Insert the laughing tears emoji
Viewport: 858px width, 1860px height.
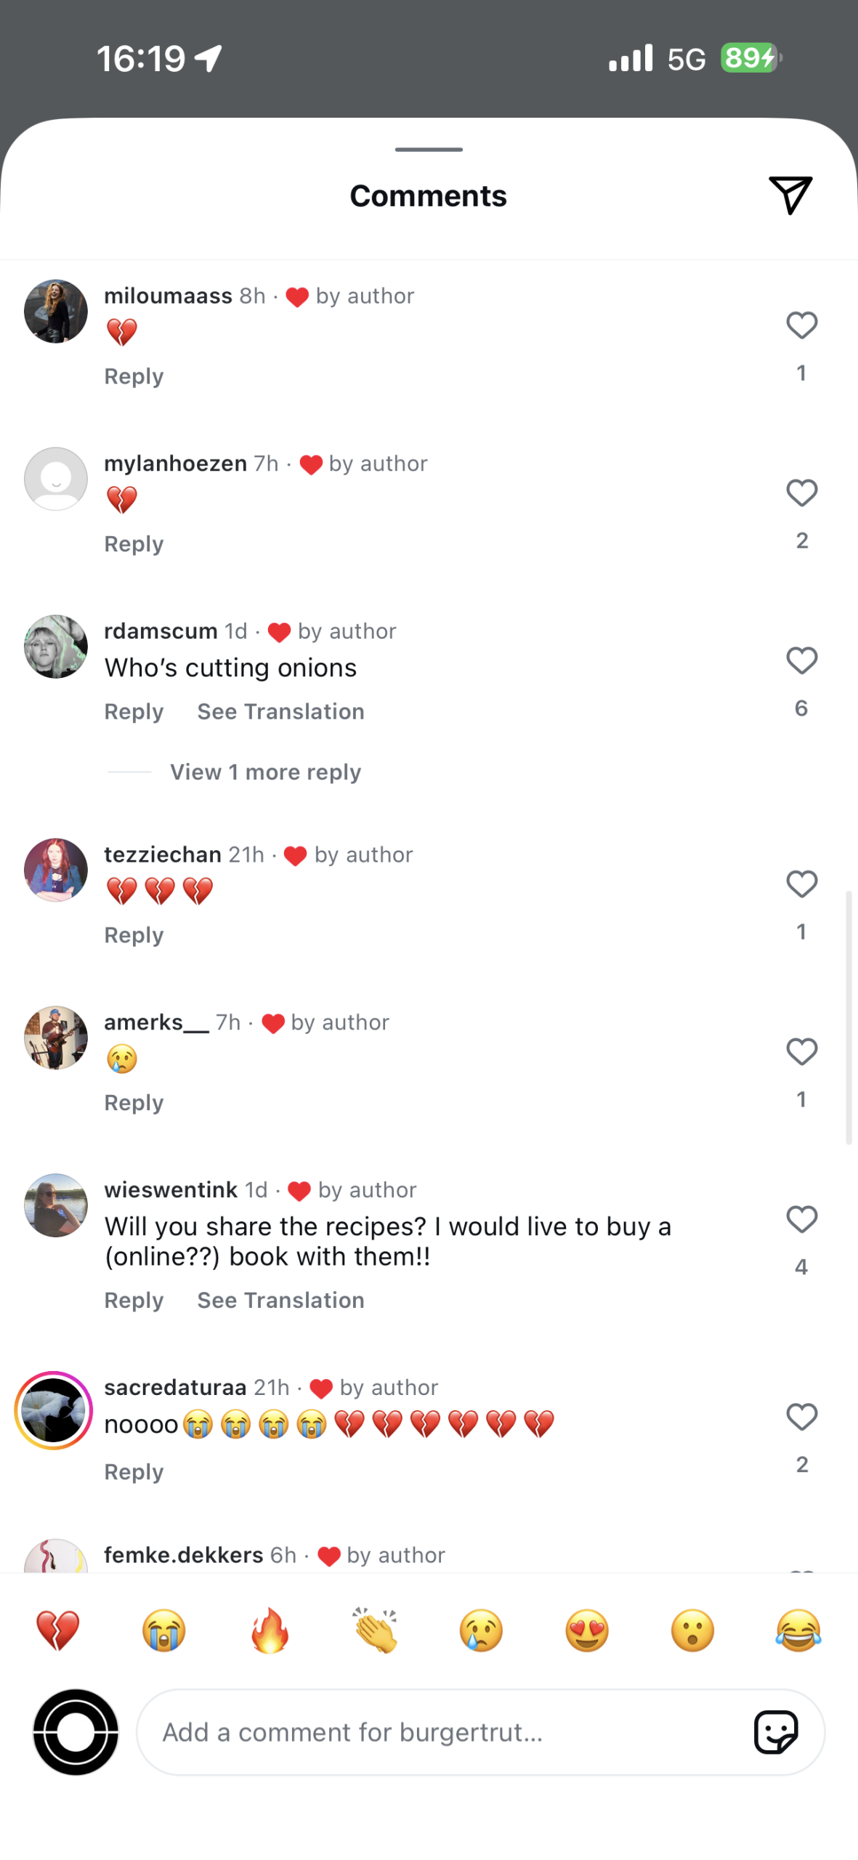pyautogui.click(x=798, y=1630)
